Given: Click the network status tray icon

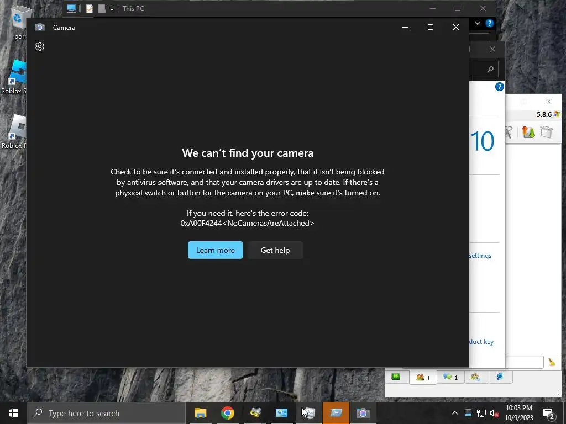Looking at the screenshot, I should pyautogui.click(x=481, y=413).
